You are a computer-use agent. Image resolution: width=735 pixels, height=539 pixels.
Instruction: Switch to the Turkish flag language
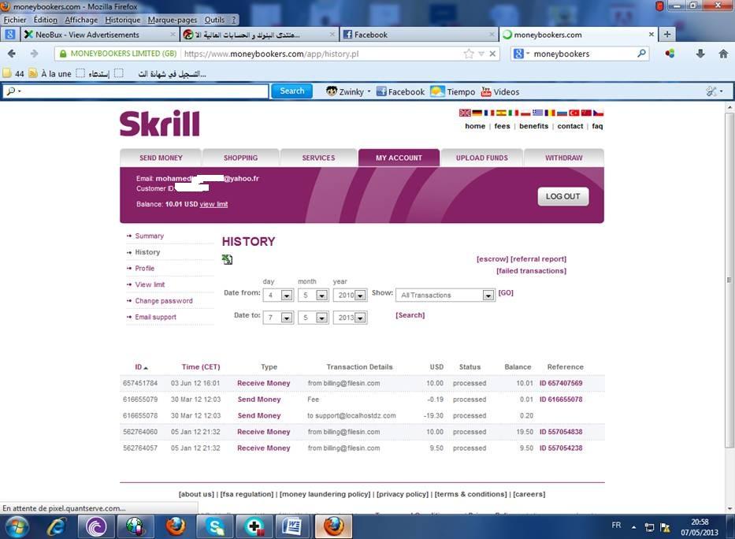pos(574,113)
